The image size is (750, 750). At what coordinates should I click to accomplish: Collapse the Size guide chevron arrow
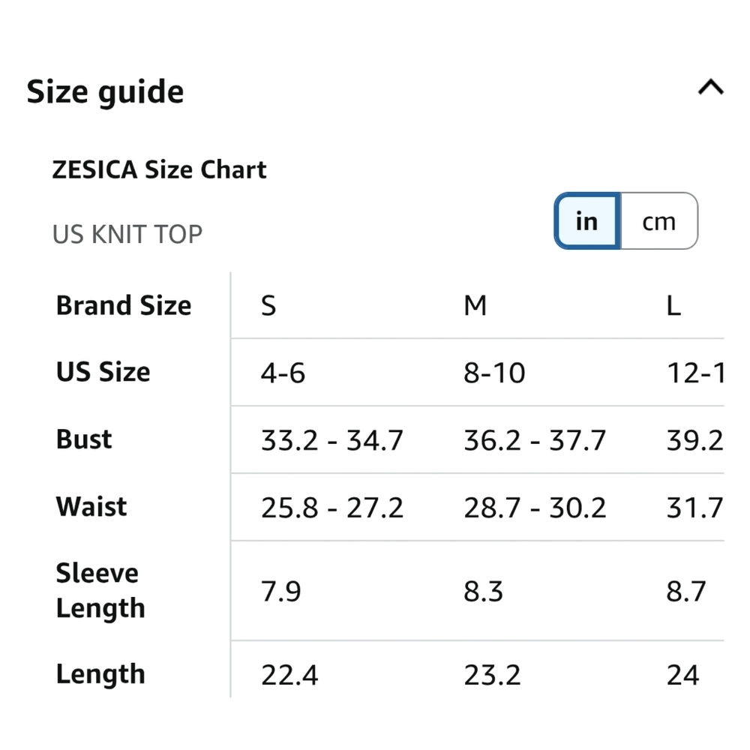coord(710,88)
